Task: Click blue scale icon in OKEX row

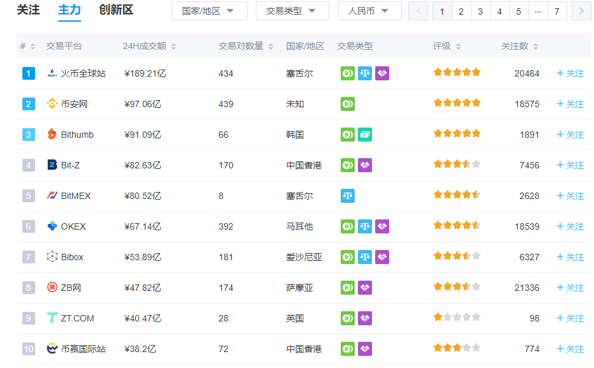Action: [x=365, y=226]
